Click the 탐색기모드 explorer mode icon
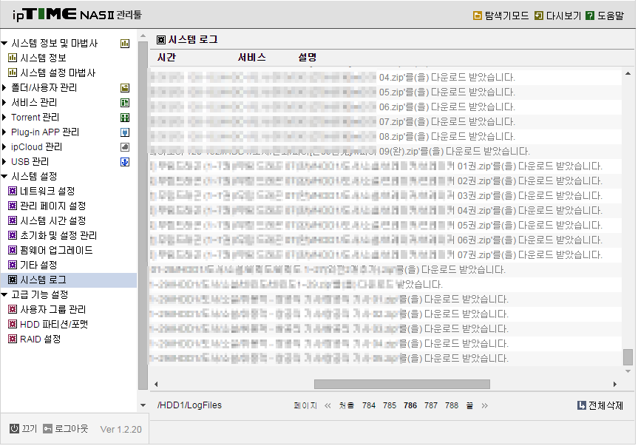The width and height of the screenshot is (638, 446). pos(478,16)
